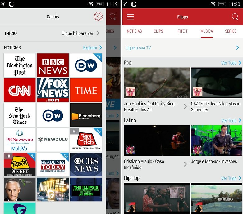This screenshot has width=243, height=214.
Task: Play the CAZZETTE feat Niles Mason video
Action: coord(216,83)
